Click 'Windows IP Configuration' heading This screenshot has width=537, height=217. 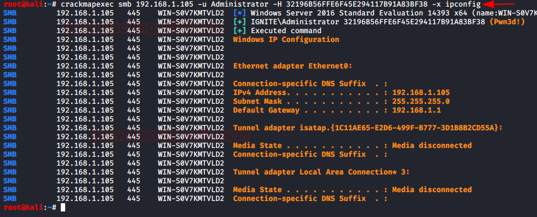click(x=286, y=39)
